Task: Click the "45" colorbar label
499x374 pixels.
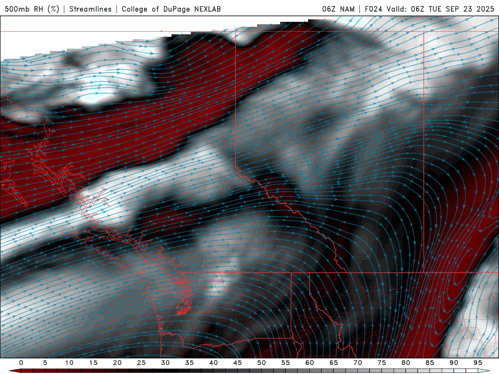Action: pos(238,363)
